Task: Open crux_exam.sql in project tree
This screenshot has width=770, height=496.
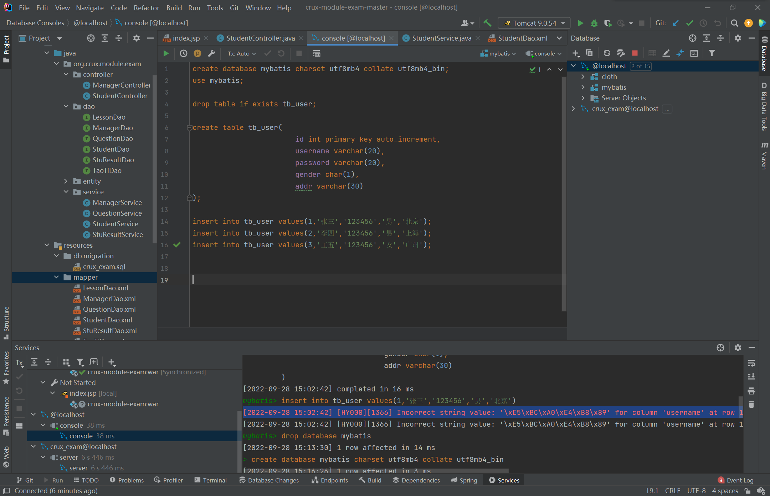Action: coord(104,267)
